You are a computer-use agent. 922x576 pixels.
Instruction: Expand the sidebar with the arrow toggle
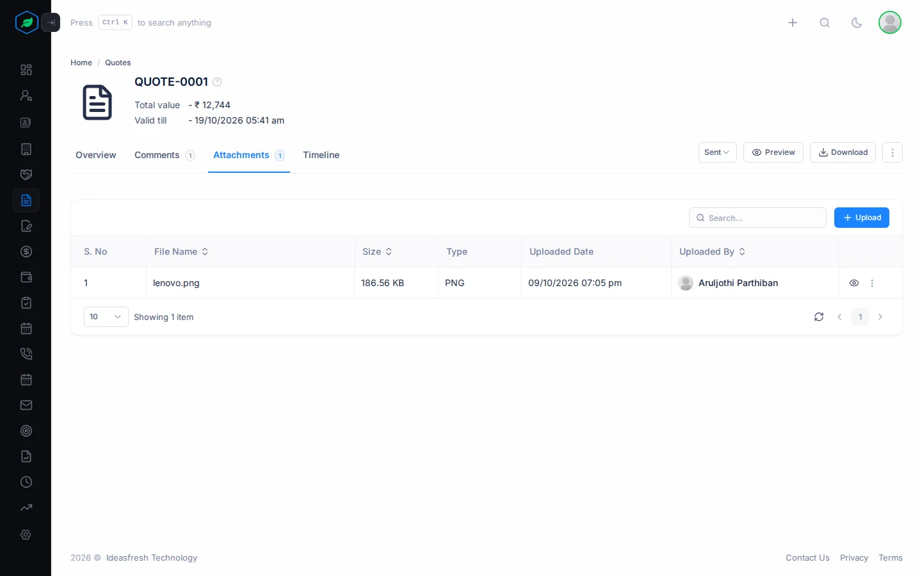(x=51, y=22)
